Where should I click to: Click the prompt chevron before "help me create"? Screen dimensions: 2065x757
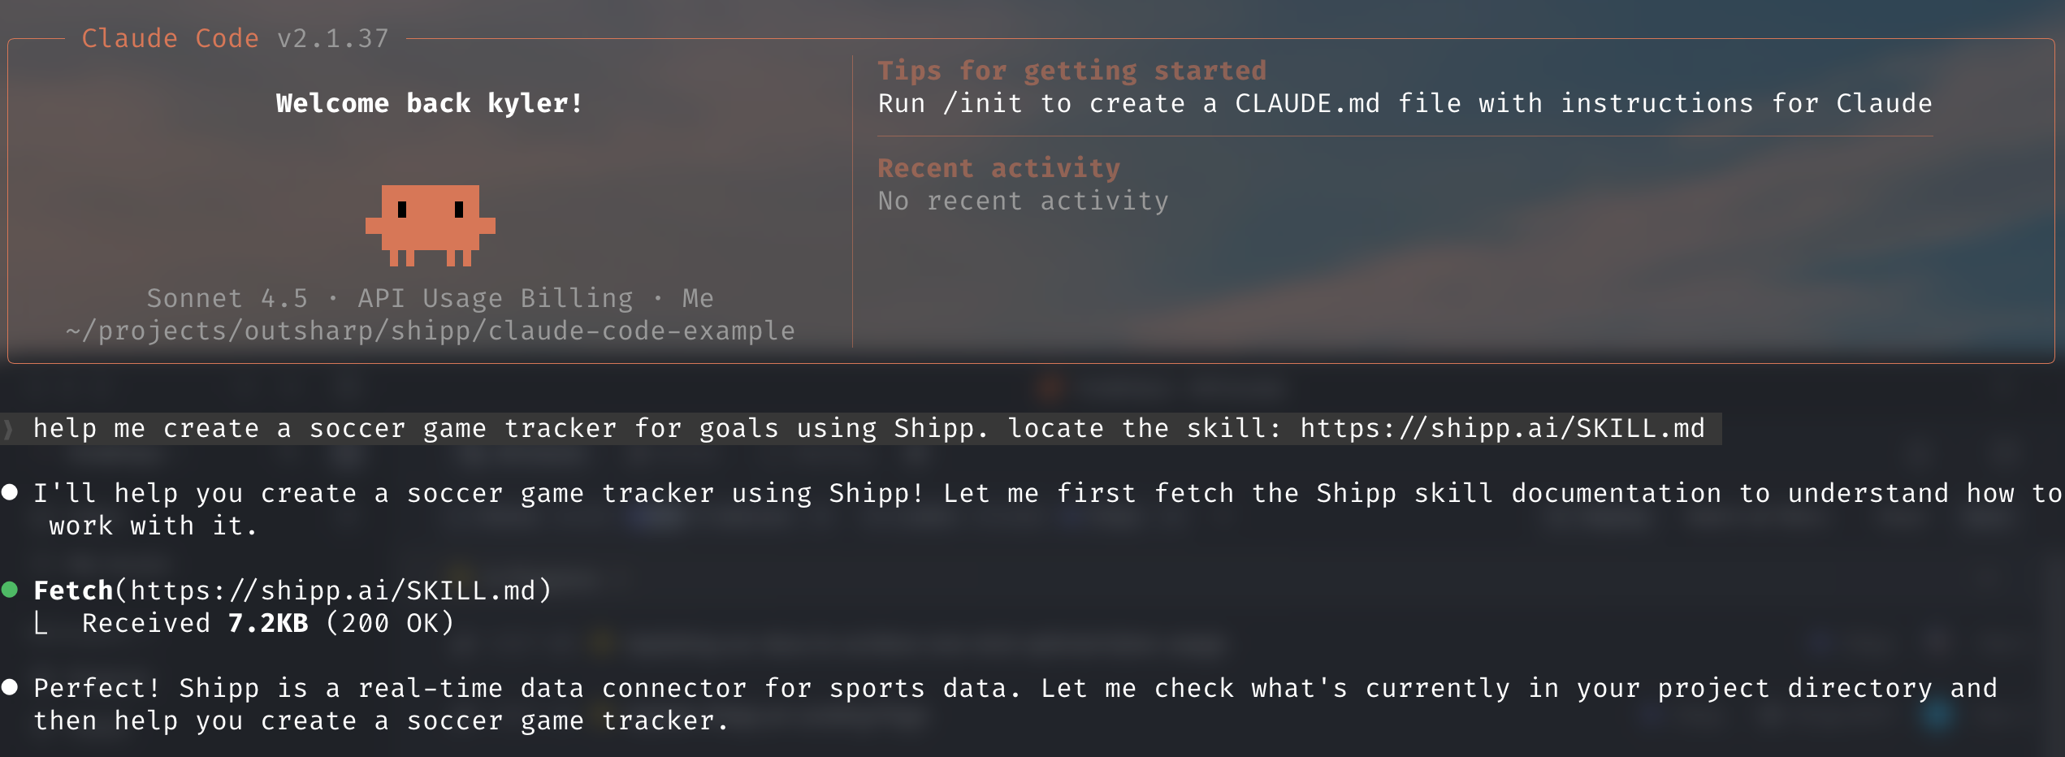point(9,429)
